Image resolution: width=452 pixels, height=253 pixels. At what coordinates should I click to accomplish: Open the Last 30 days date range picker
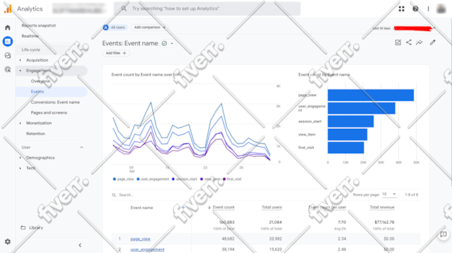403,28
